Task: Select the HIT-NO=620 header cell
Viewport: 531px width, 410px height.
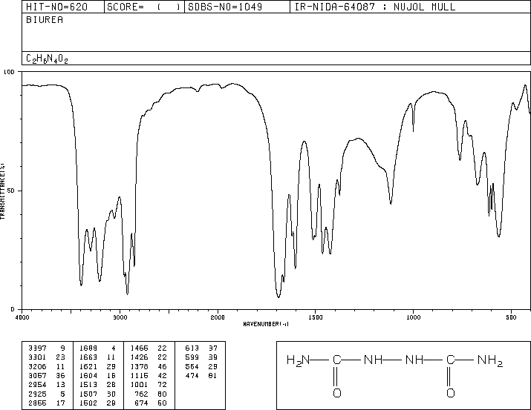Action: pos(63,7)
